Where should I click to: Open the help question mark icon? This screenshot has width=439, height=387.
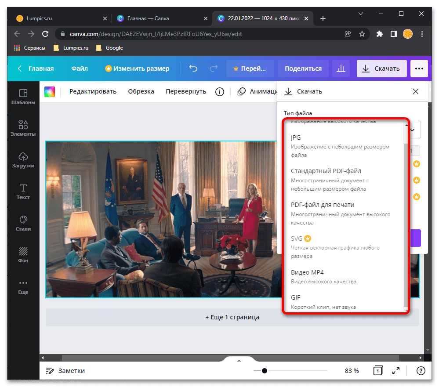(421, 371)
